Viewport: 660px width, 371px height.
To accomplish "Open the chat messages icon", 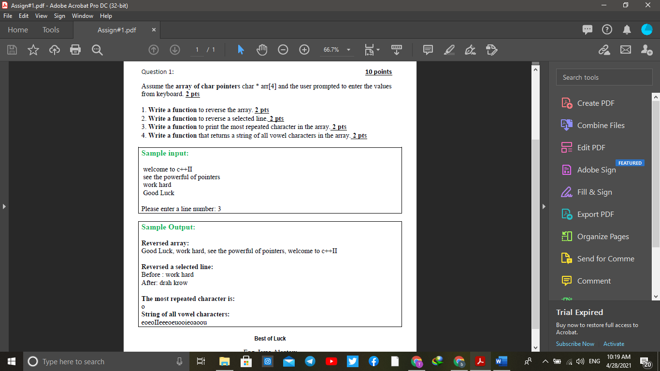I will (587, 30).
